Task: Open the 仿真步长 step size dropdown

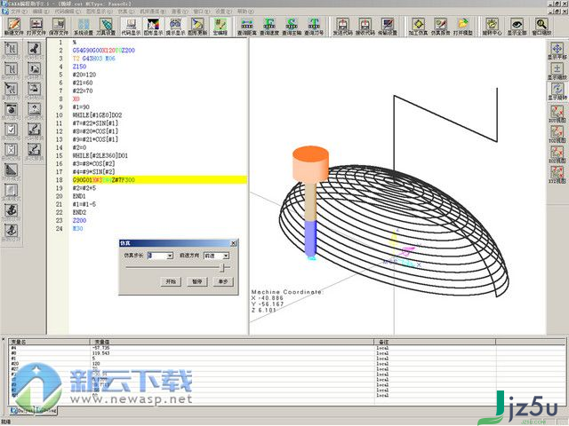Action: tap(170, 256)
